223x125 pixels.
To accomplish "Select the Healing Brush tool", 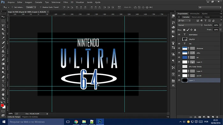I will tap(3, 43).
